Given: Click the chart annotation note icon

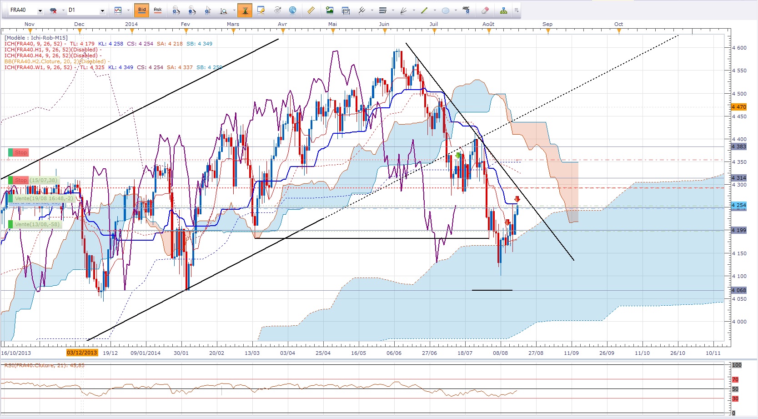Looking at the screenshot, I should pyautogui.click(x=261, y=10).
